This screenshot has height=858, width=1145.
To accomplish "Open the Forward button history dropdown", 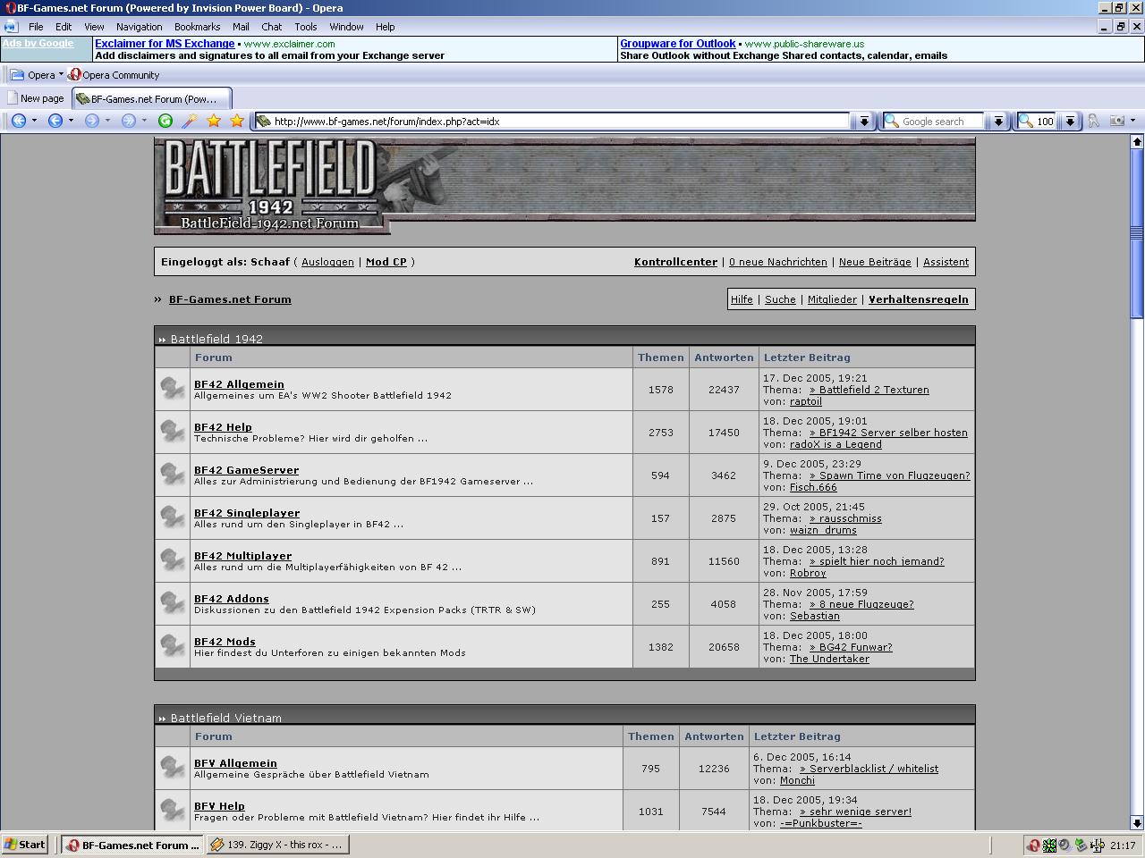I will pos(107,121).
